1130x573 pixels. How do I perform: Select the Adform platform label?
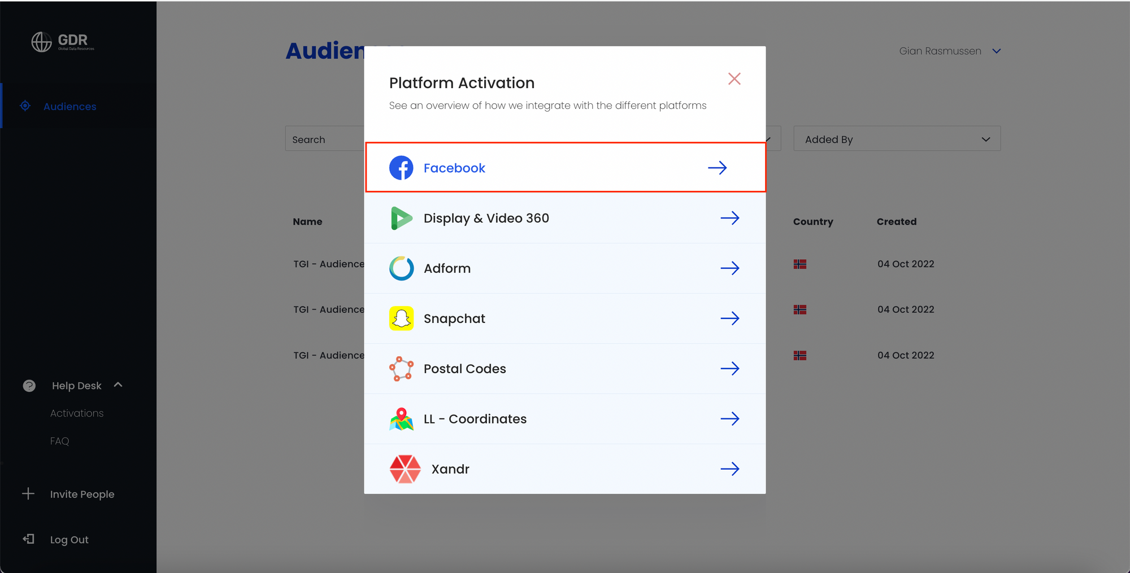tap(447, 269)
